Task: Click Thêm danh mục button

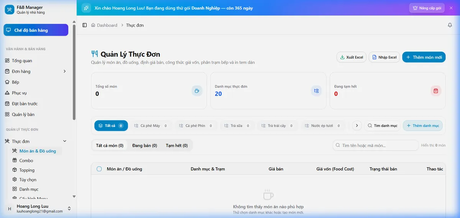Action: point(422,125)
